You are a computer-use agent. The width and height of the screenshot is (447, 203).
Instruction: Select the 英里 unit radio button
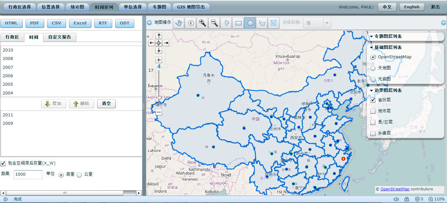tap(61, 175)
